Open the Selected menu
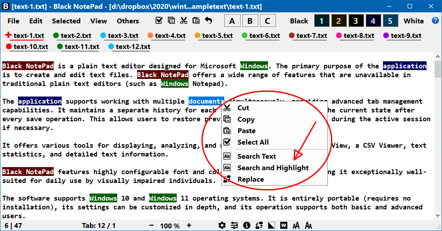Screen dimensions: 442x231 point(66,21)
